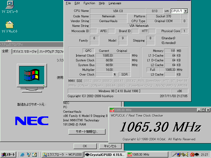Open the マイ ドキュメント desktop folder icon
Image resolution: width=211 pixels, height=158 pixels.
tap(10, 27)
